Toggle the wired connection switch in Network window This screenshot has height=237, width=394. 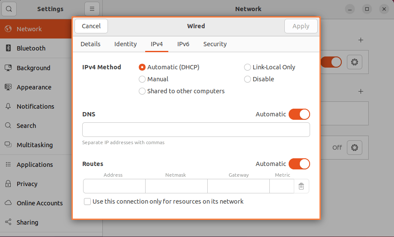pos(331,62)
